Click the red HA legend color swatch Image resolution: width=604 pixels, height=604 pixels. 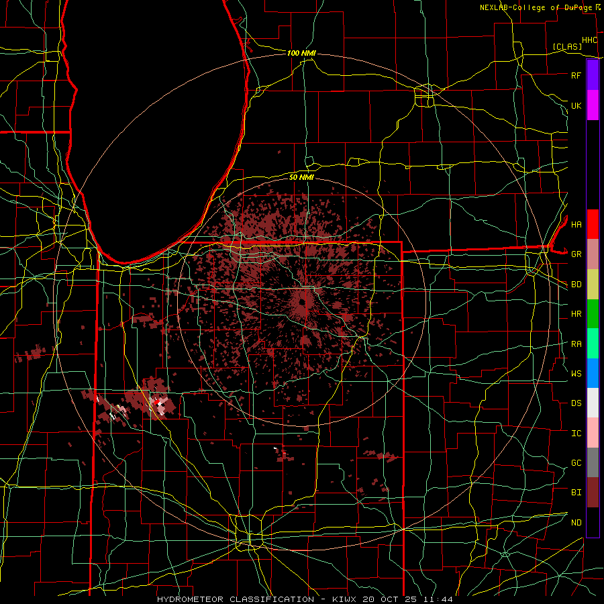(x=593, y=224)
